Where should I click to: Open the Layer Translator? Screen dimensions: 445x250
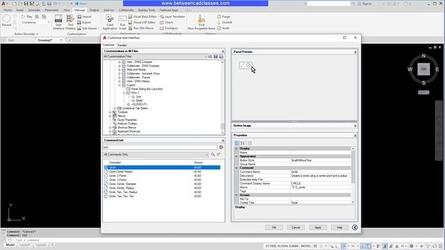172,17
